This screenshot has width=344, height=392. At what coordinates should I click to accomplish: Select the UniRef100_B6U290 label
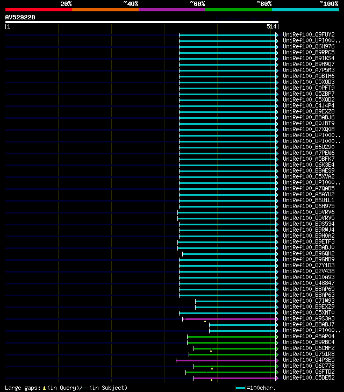tap(309, 147)
